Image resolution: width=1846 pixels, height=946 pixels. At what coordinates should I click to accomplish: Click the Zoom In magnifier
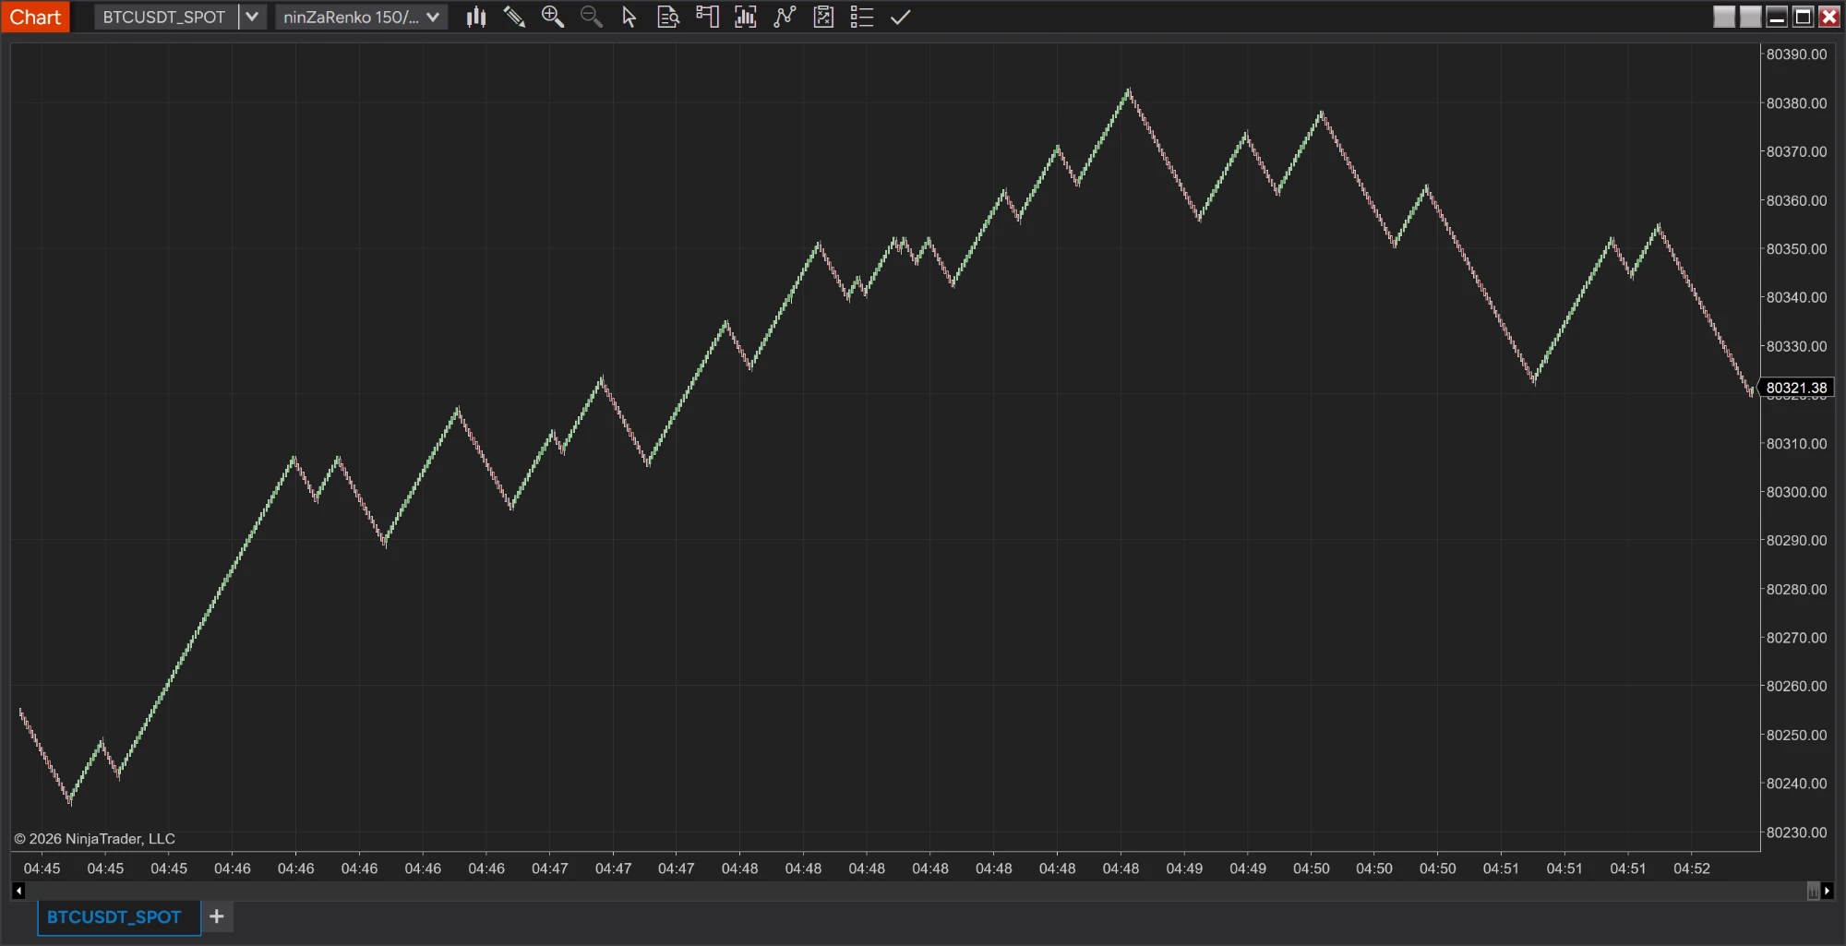pos(553,17)
